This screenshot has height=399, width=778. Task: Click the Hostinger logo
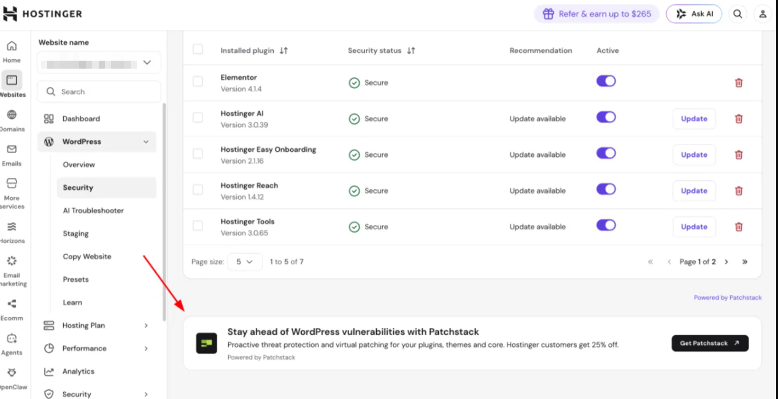[42, 13]
